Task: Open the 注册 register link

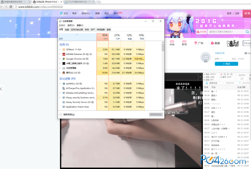Action: [x=237, y=13]
